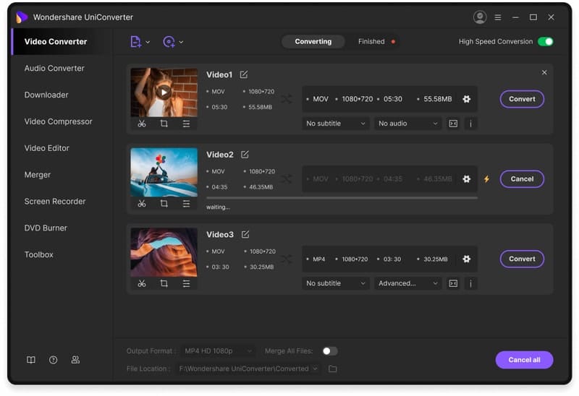Open output settings gear for Video1

[466, 99]
